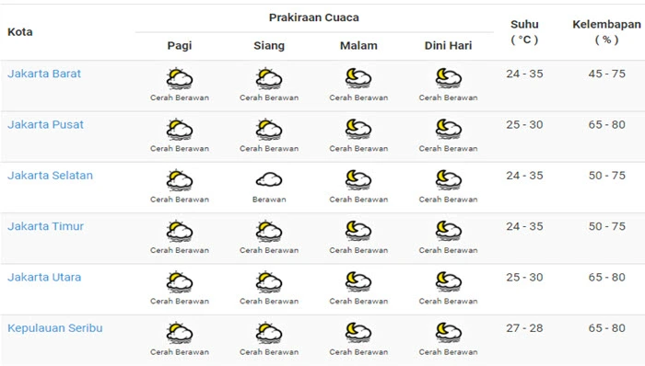Image resolution: width=645 pixels, height=366 pixels.
Task: Click the Kelembapan column header
Action: [x=606, y=32]
